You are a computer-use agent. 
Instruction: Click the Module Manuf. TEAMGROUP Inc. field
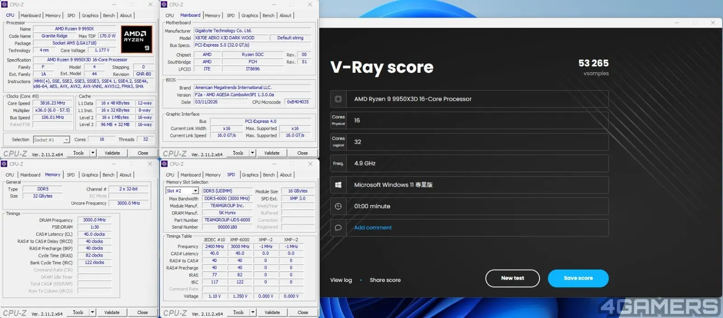227,206
